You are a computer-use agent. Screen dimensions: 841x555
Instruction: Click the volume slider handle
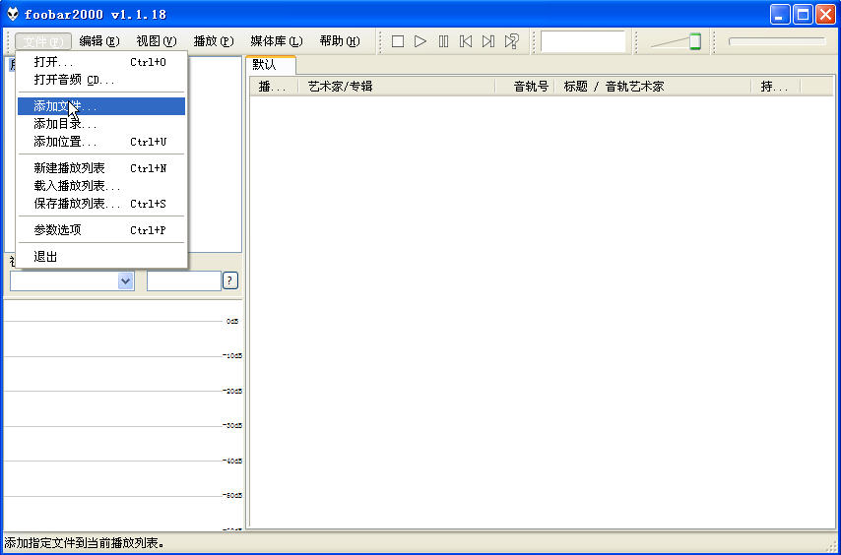click(x=694, y=41)
